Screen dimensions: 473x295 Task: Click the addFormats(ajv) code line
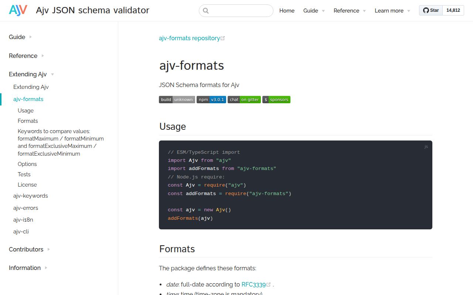190,218
